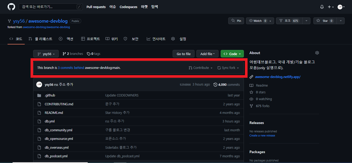Open the GitHub home logo
The width and height of the screenshot is (352, 163).
click(x=11, y=7)
